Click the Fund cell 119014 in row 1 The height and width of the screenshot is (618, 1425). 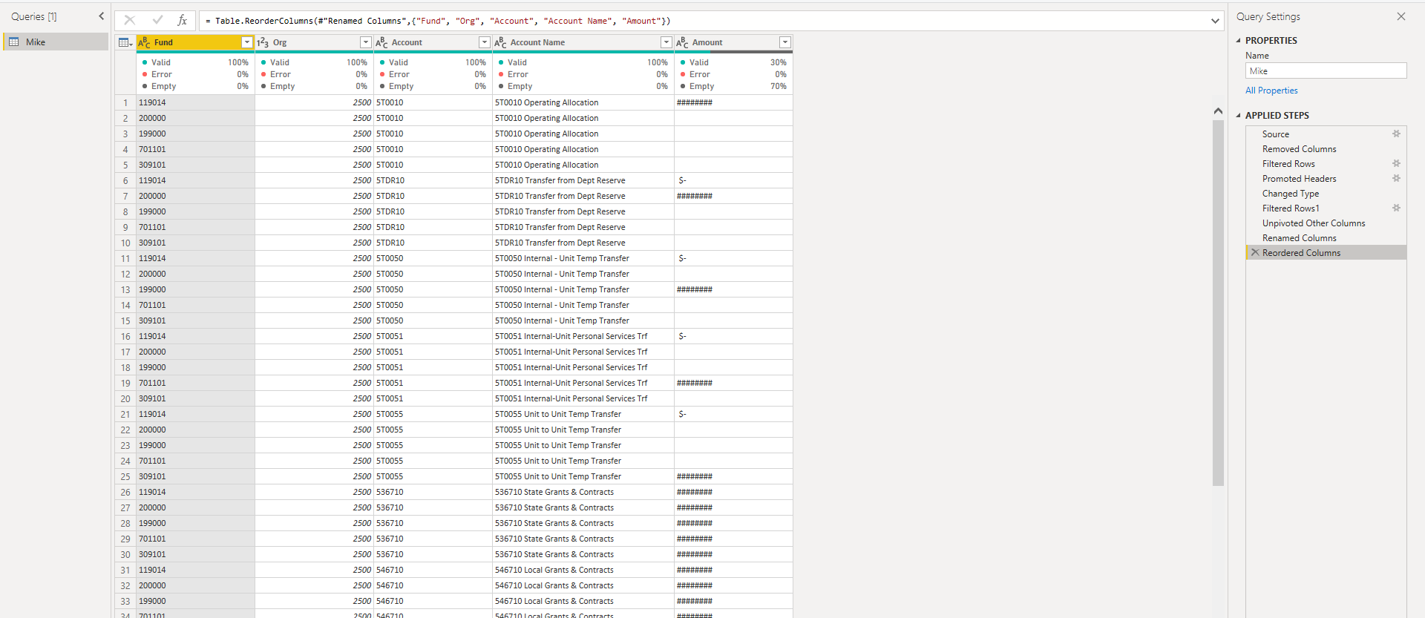[x=195, y=102]
